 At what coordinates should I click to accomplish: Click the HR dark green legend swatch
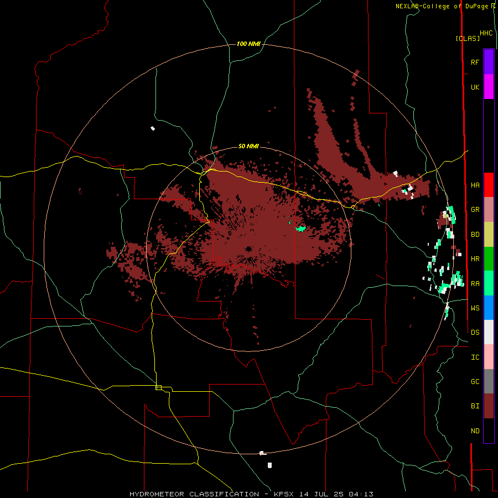pos(489,259)
